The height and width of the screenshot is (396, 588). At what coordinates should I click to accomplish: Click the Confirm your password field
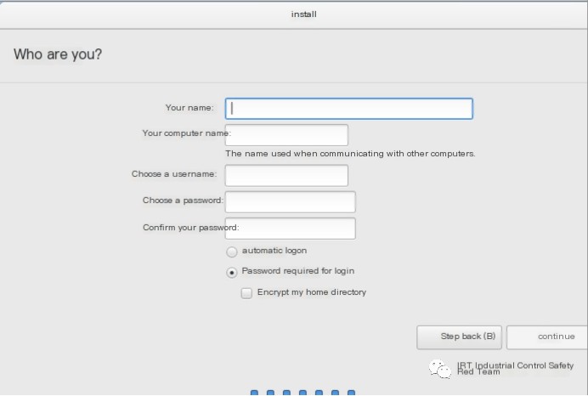click(x=291, y=229)
